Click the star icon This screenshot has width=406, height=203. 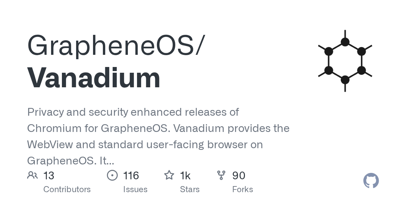point(169,175)
